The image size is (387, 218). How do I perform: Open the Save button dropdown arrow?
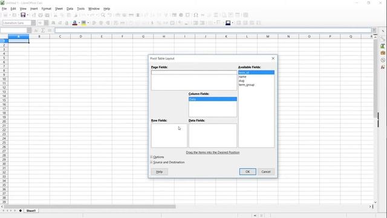point(27,15)
